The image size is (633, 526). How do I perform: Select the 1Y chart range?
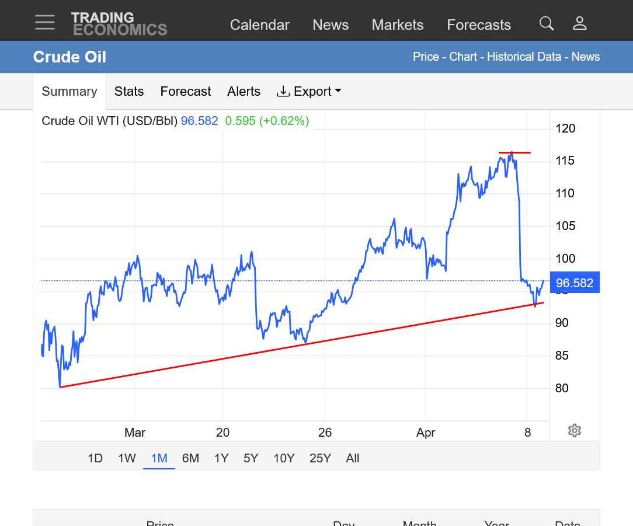click(221, 458)
